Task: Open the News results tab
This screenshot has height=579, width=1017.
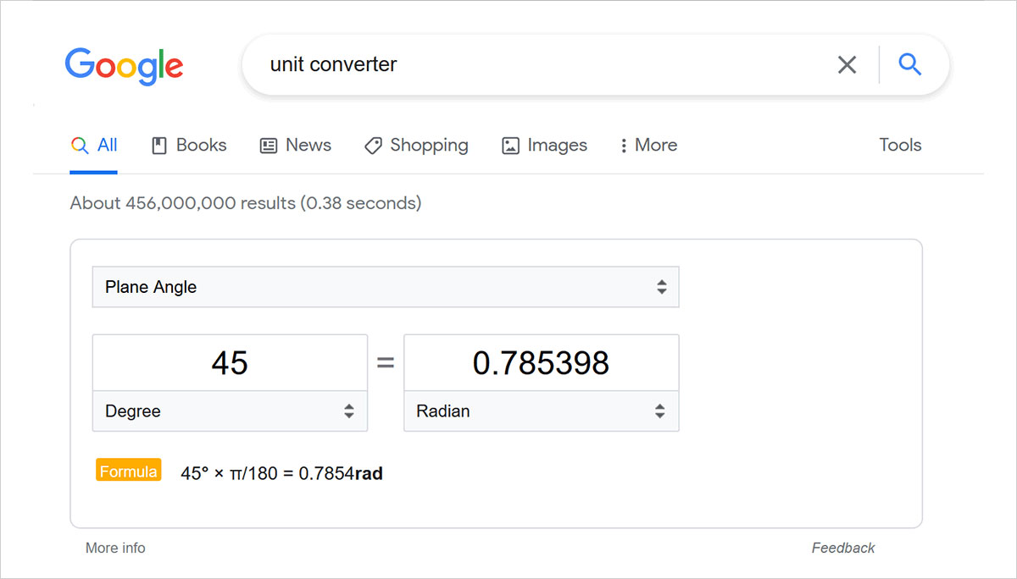Action: pos(295,145)
